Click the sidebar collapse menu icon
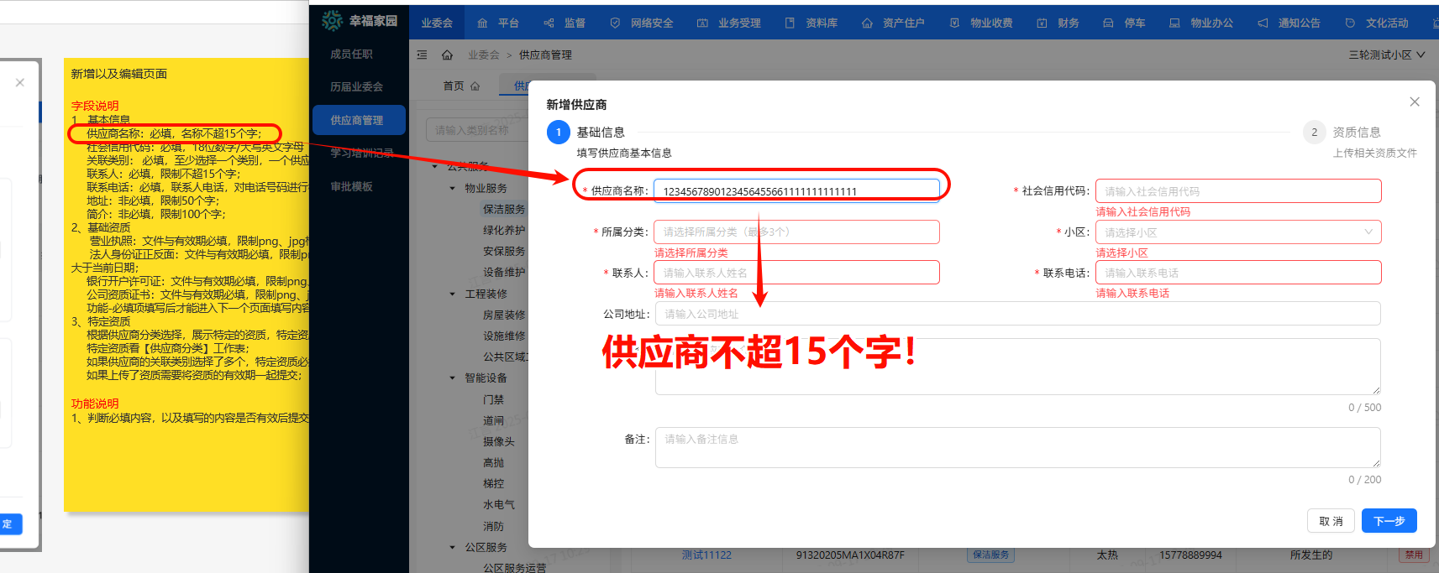The image size is (1439, 573). (x=422, y=55)
